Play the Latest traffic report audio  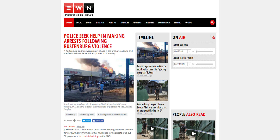tap(193, 64)
